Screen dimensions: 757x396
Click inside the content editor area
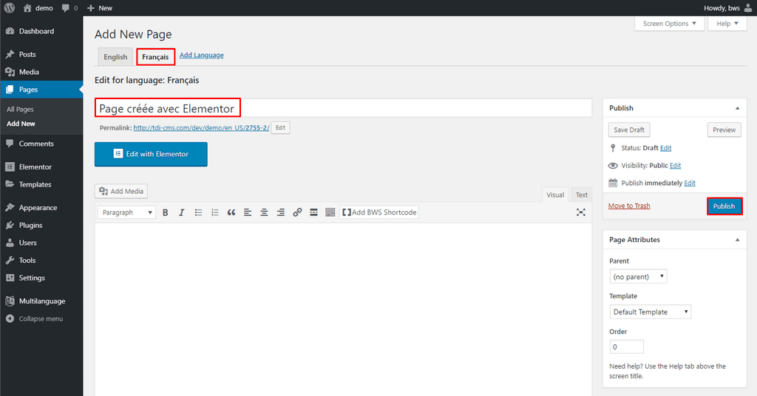click(343, 309)
